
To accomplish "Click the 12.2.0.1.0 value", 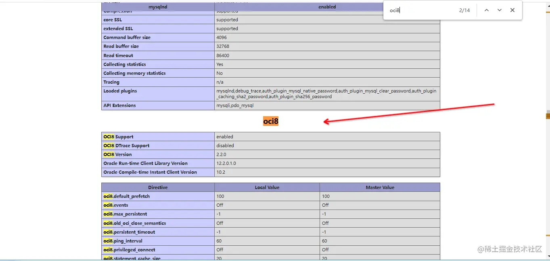I will click(x=226, y=163).
